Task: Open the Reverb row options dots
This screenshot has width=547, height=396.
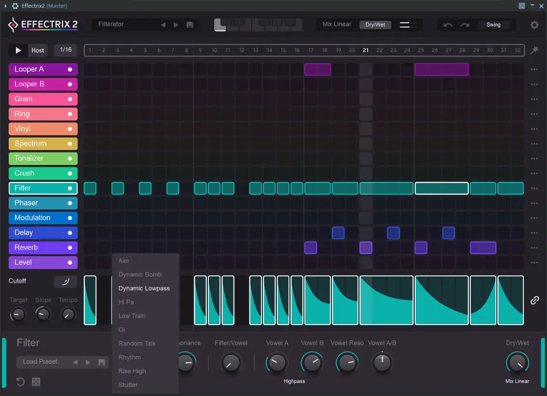Action: (x=534, y=248)
